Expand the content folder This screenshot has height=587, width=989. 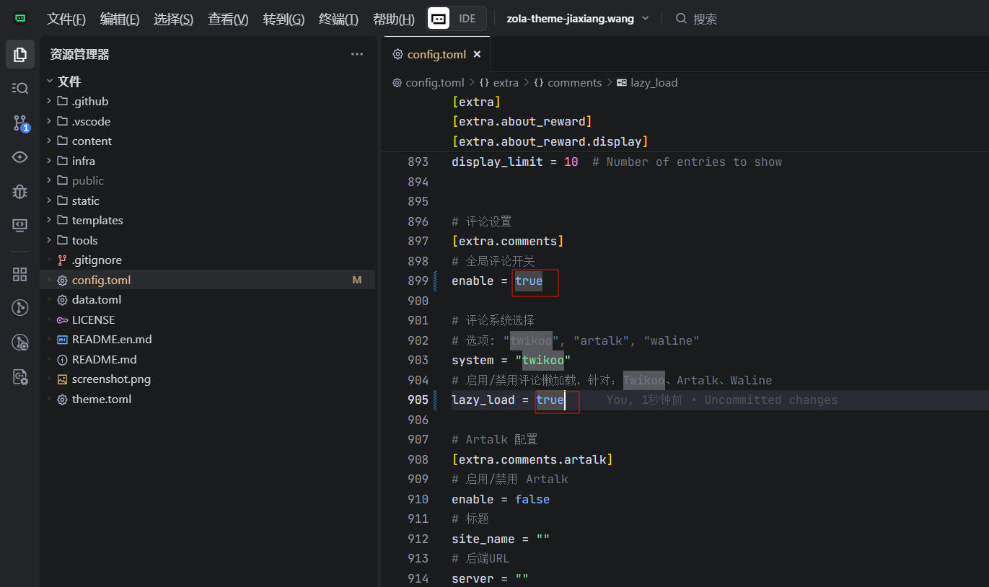tap(49, 141)
